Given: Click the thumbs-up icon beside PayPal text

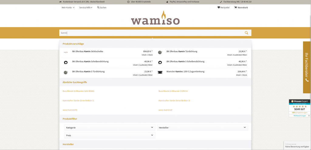Looking at the screenshot, I should (167, 2).
